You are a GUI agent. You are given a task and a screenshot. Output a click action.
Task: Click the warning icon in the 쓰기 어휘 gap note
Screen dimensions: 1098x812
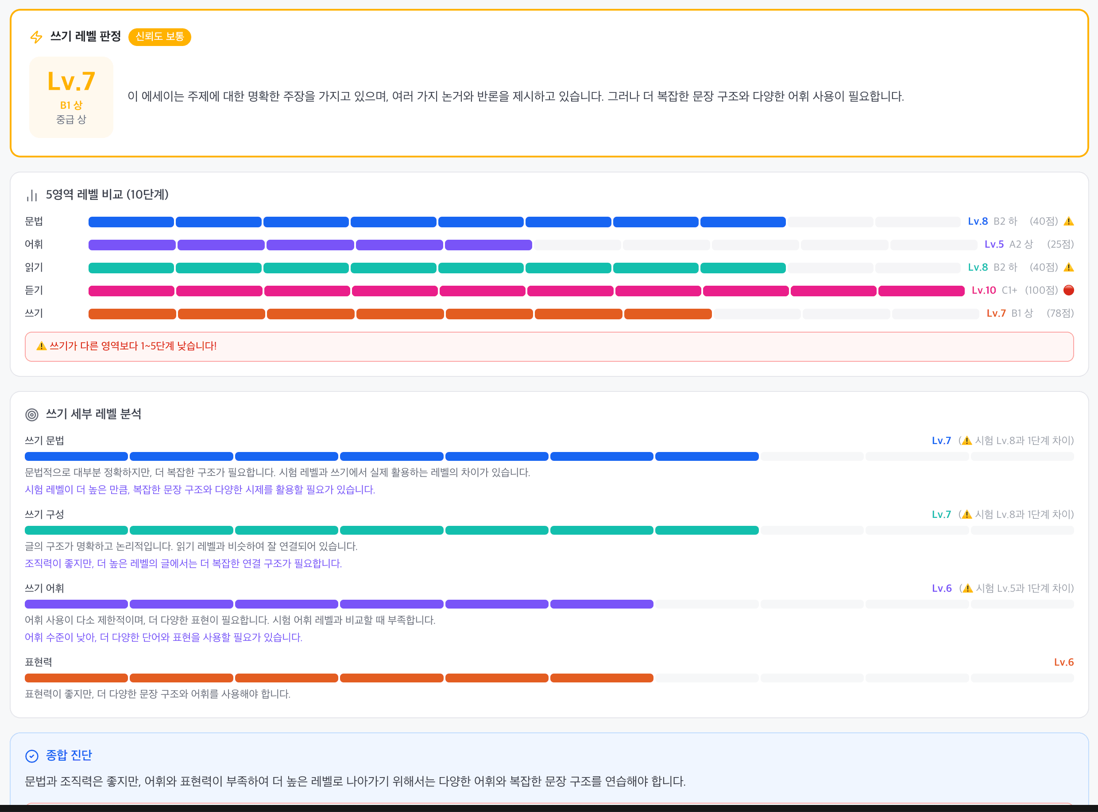(967, 588)
